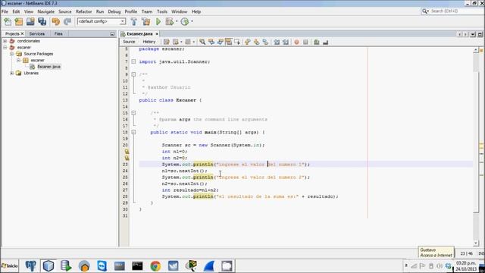Viewport: 485px width, 273px height.
Task: Click the Stop Macro Recording icon
Action: tap(305, 42)
